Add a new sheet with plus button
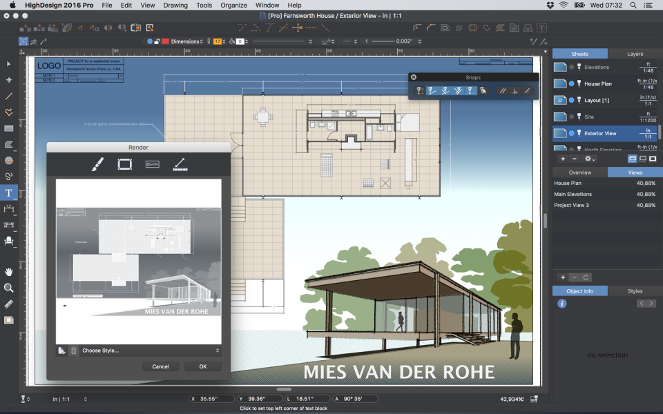This screenshot has width=663, height=414. [x=563, y=159]
